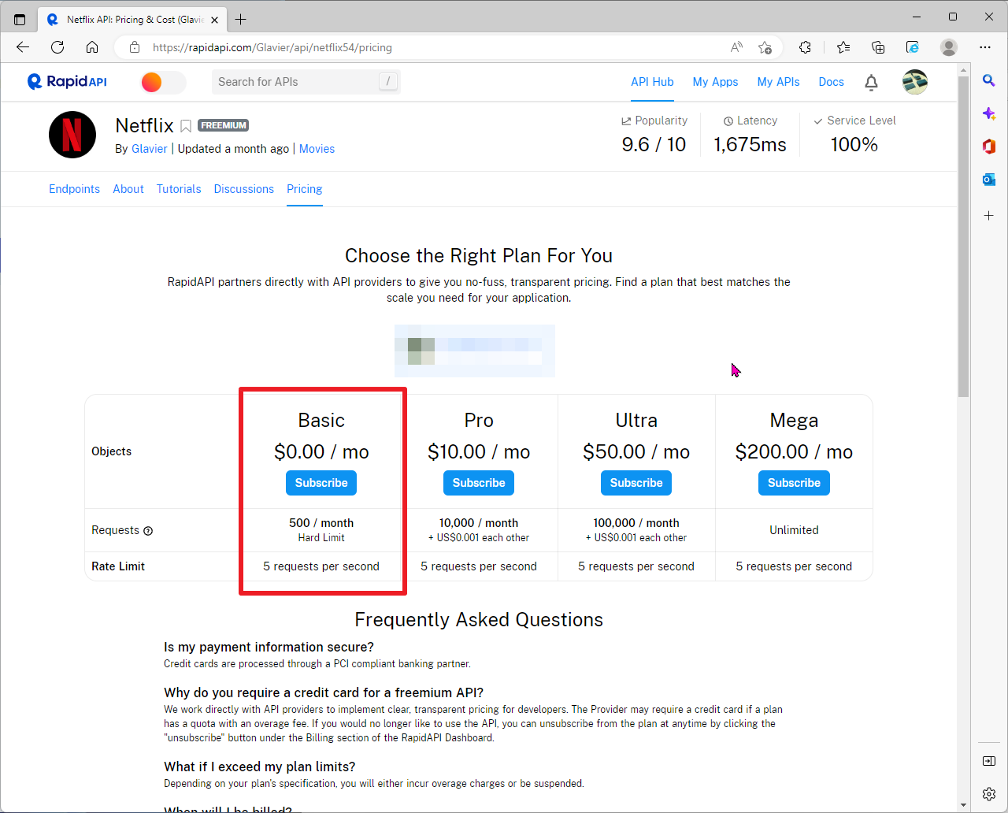Screen dimensions: 1008x813
Task: Open the Docs link in the header
Action: [x=831, y=82]
